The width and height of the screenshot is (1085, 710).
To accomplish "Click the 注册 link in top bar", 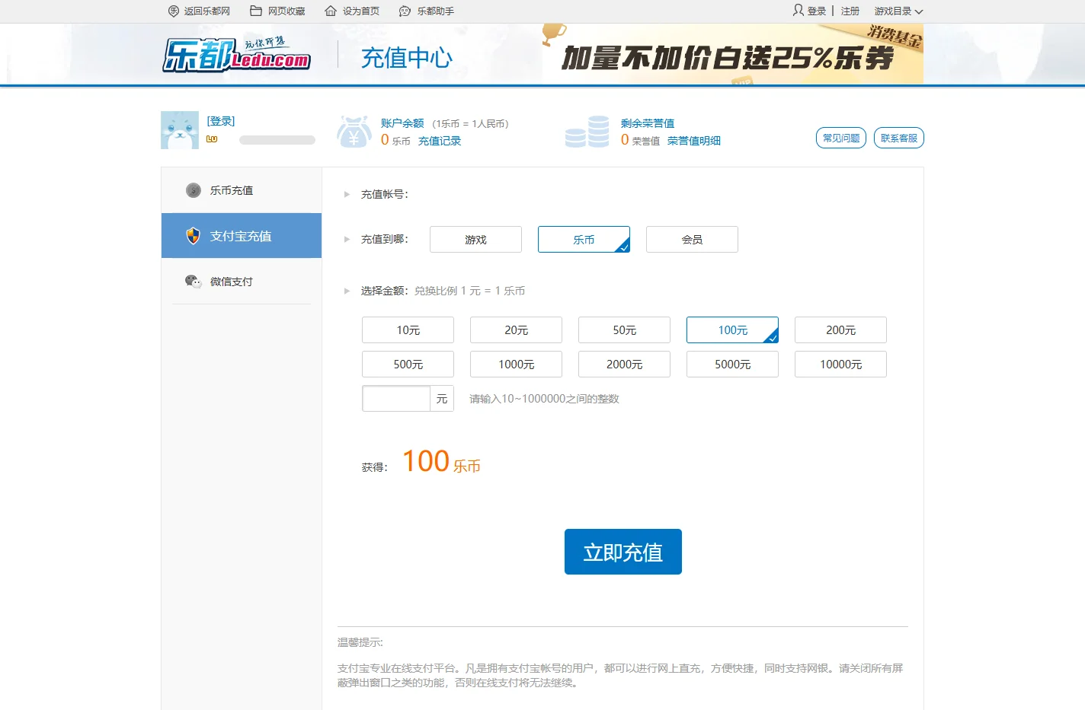I will [x=850, y=11].
